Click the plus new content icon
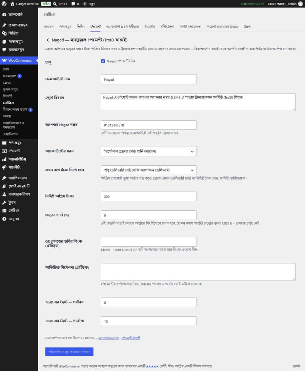This screenshot has height=371, width=305. tap(85, 4)
